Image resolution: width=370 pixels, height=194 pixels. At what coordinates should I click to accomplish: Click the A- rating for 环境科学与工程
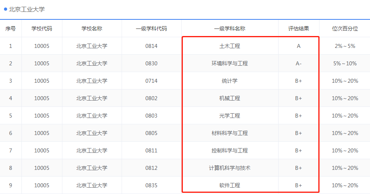(x=298, y=63)
